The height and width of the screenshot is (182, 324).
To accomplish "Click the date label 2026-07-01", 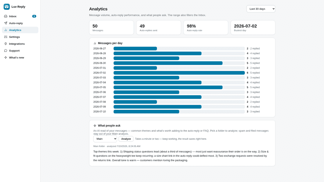I will [99, 68].
